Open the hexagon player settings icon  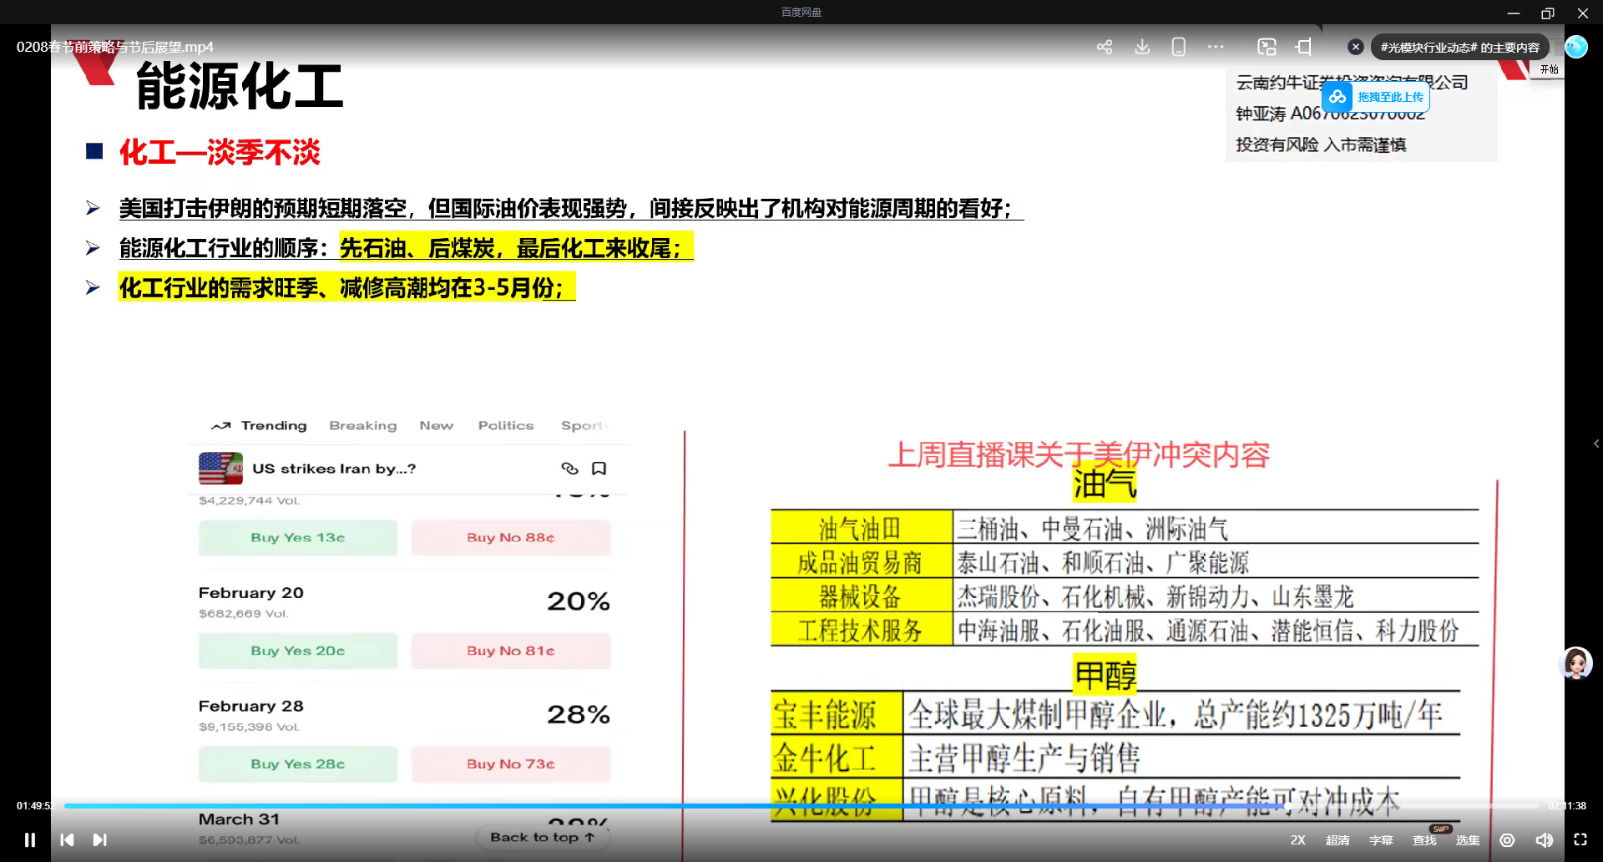tap(1507, 839)
